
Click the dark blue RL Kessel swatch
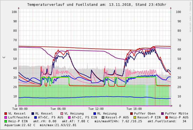(33, 113)
